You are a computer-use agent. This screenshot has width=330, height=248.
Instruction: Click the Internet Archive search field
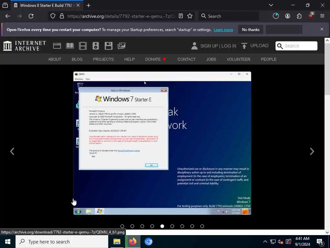[x=296, y=46]
